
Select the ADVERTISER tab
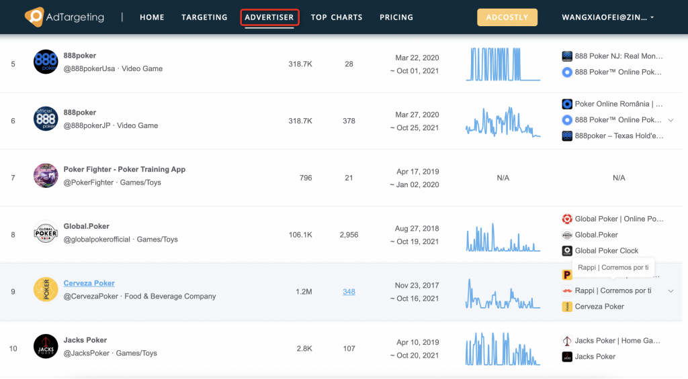[269, 17]
